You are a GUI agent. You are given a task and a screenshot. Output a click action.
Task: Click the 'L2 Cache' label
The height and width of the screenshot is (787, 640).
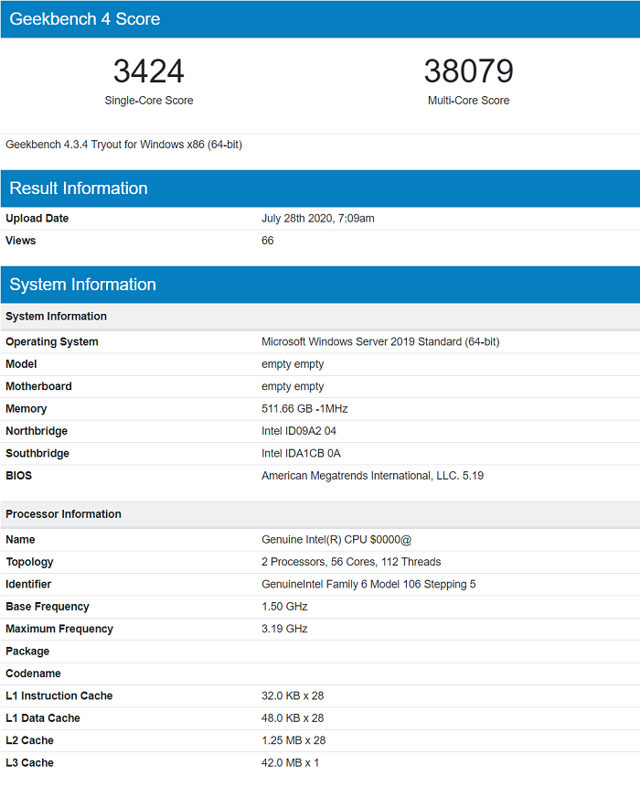tap(29, 740)
